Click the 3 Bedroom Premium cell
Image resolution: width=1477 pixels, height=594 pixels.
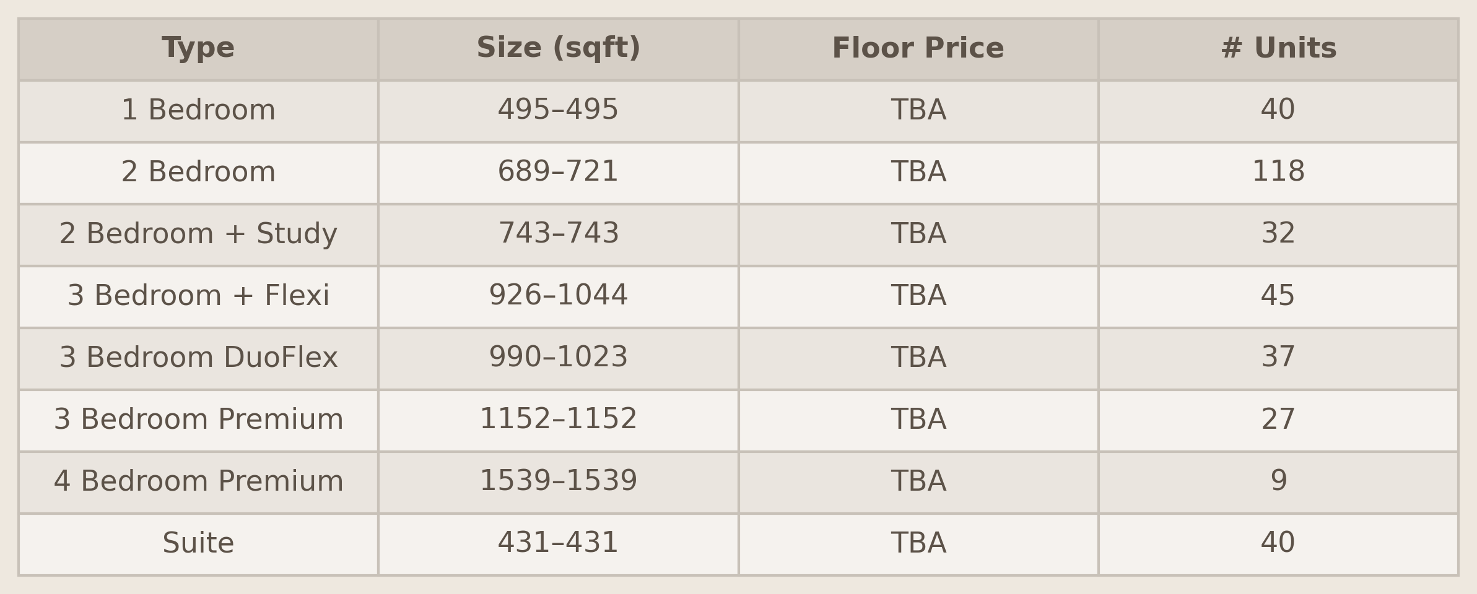198,420
